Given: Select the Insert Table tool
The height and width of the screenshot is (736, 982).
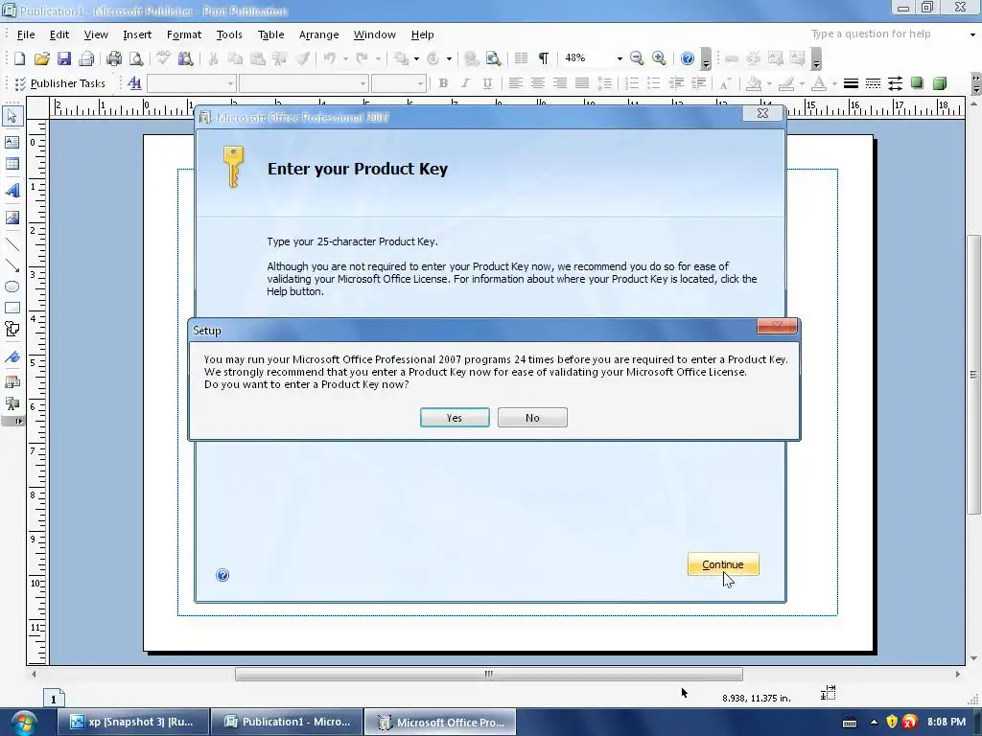Looking at the screenshot, I should click(12, 164).
